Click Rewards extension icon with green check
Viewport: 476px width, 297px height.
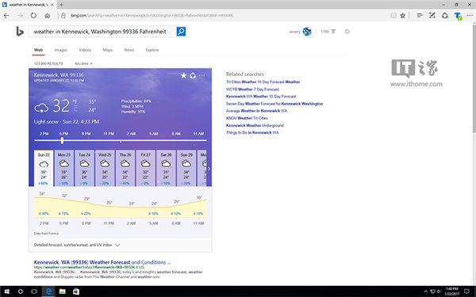click(458, 16)
